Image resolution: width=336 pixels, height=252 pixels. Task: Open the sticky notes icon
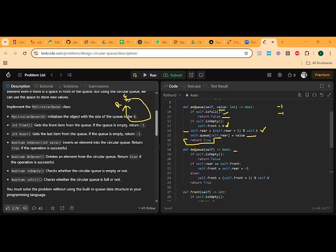[x=201, y=75]
